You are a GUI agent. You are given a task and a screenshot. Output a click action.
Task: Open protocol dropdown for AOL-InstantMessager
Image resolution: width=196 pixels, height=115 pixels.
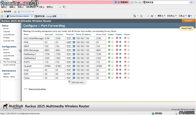coord(71,38)
